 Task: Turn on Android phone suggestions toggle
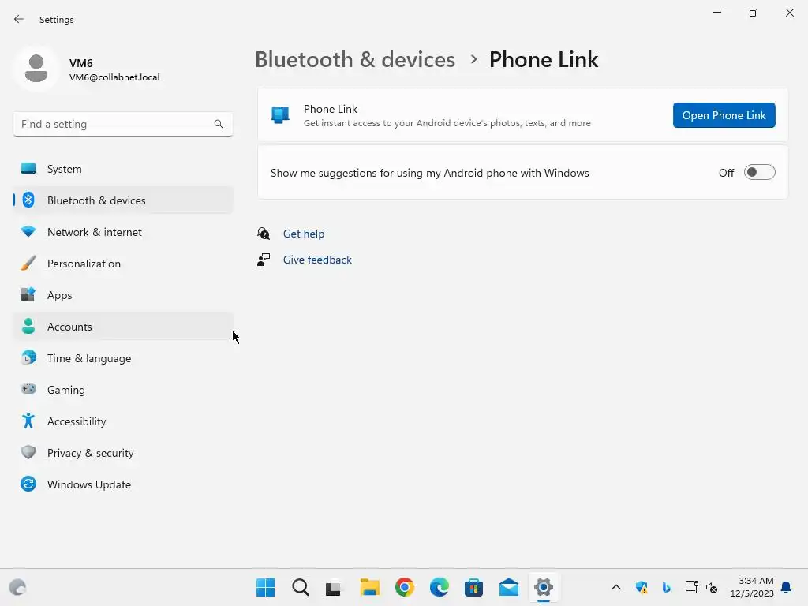point(759,173)
